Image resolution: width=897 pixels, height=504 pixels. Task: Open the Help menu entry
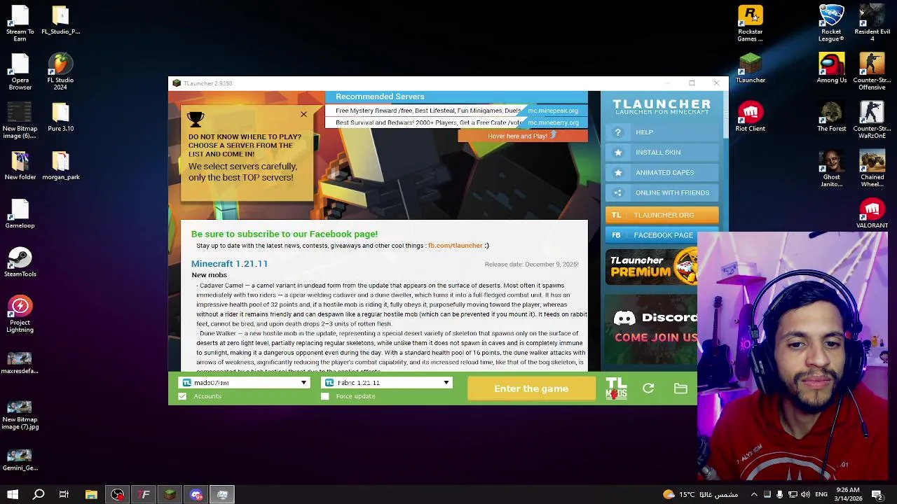coord(662,132)
